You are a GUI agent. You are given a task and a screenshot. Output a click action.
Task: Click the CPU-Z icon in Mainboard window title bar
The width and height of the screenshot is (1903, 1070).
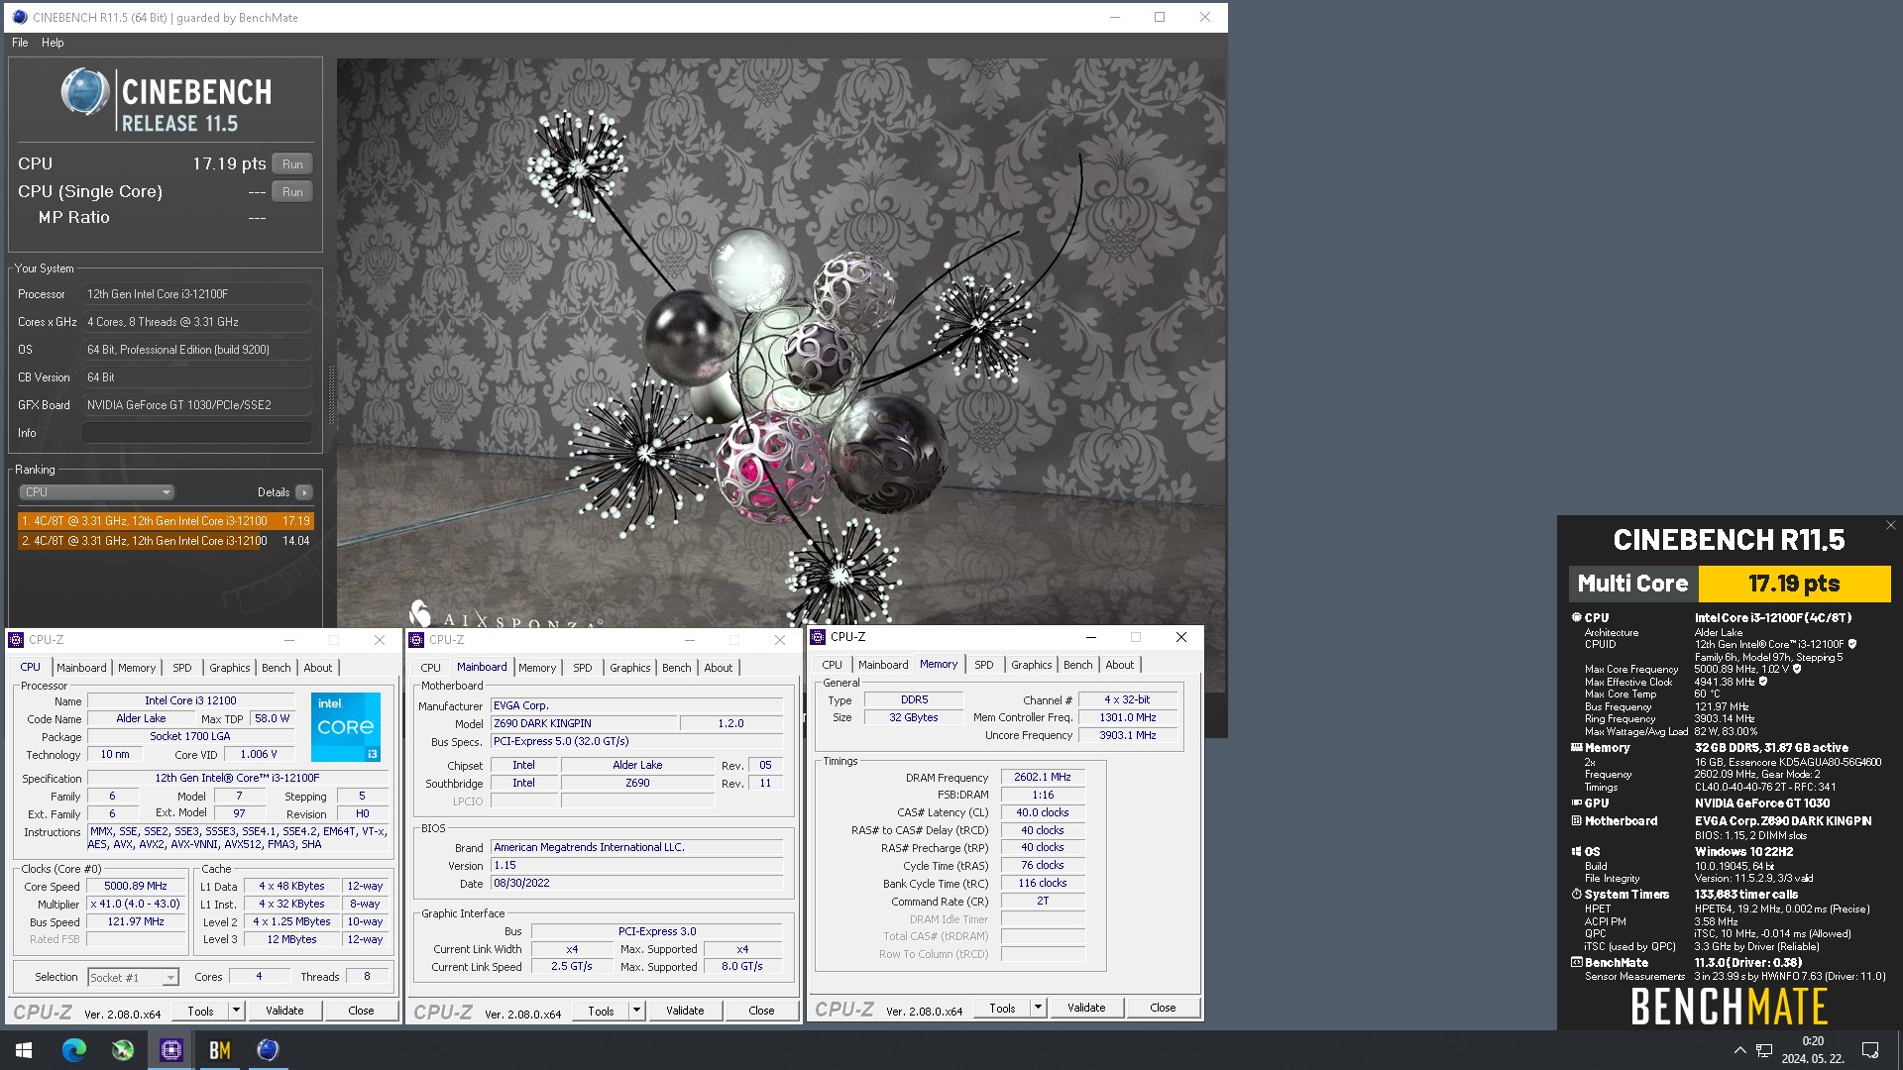point(416,640)
